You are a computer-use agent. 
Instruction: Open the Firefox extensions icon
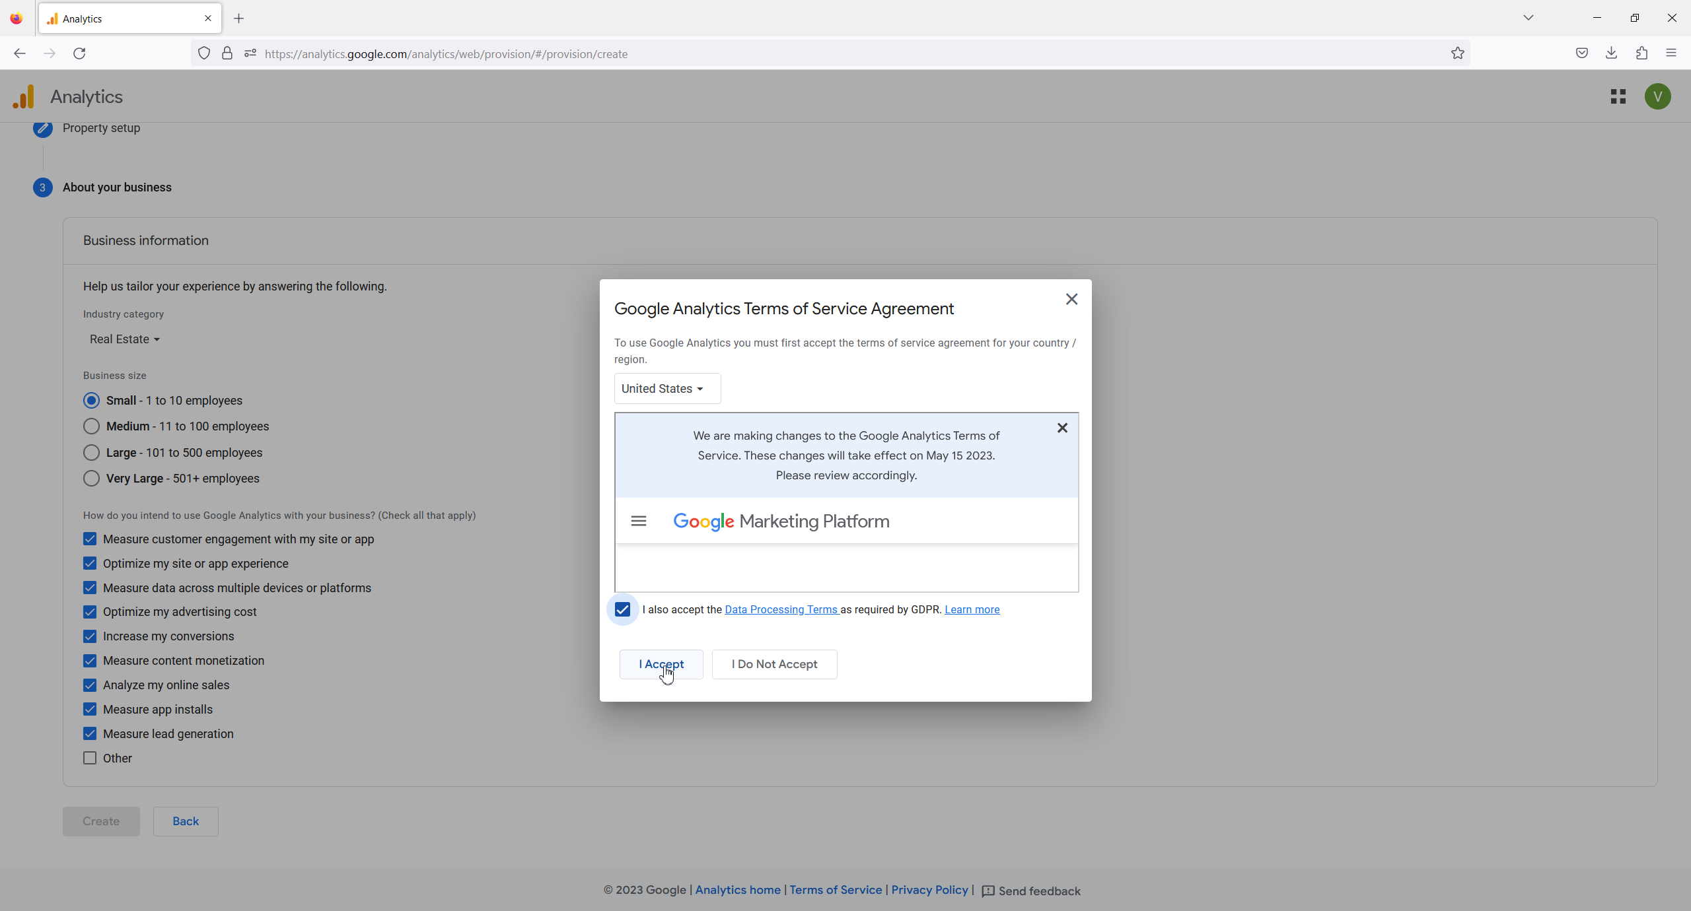1641,53
